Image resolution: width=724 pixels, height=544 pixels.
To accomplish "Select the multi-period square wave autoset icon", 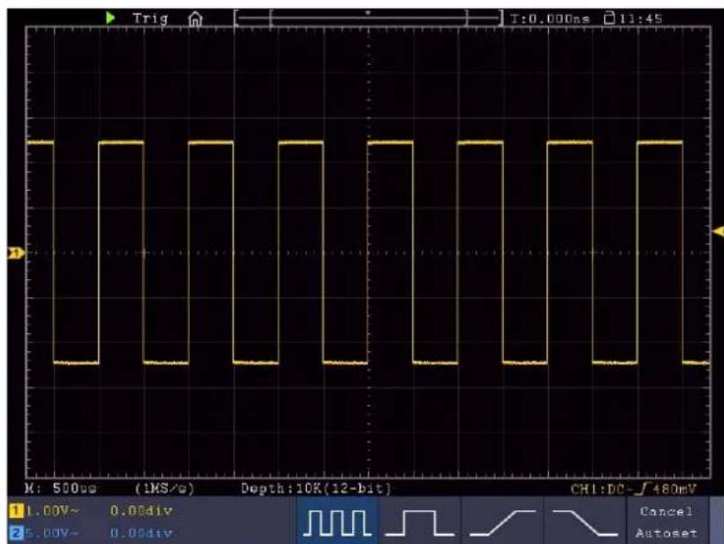I will pyautogui.click(x=337, y=521).
